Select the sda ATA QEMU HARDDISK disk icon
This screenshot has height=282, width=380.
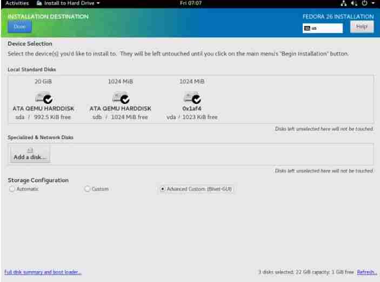point(44,97)
